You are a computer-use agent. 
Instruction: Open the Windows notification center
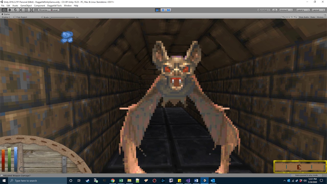pos(321,181)
